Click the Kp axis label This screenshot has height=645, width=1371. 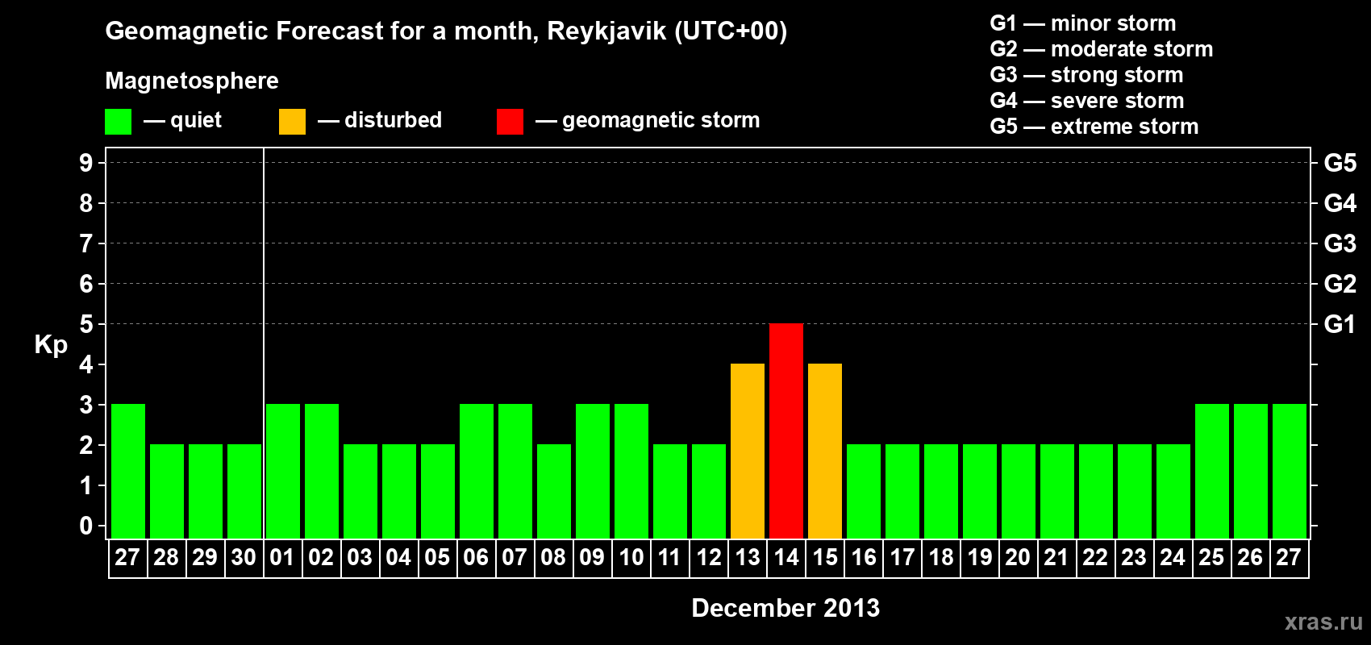[51, 345]
